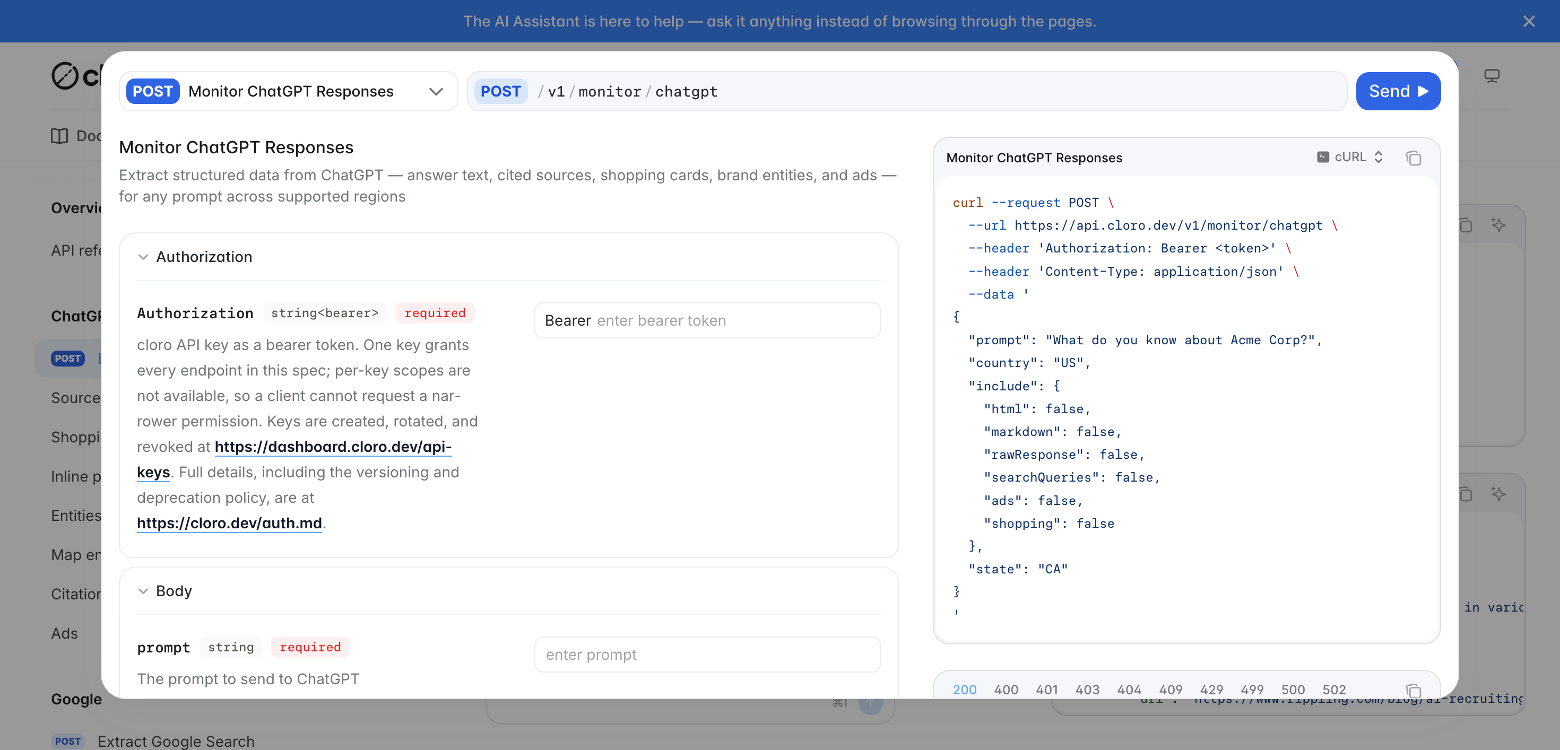
Task: Send the API request
Action: click(1398, 91)
